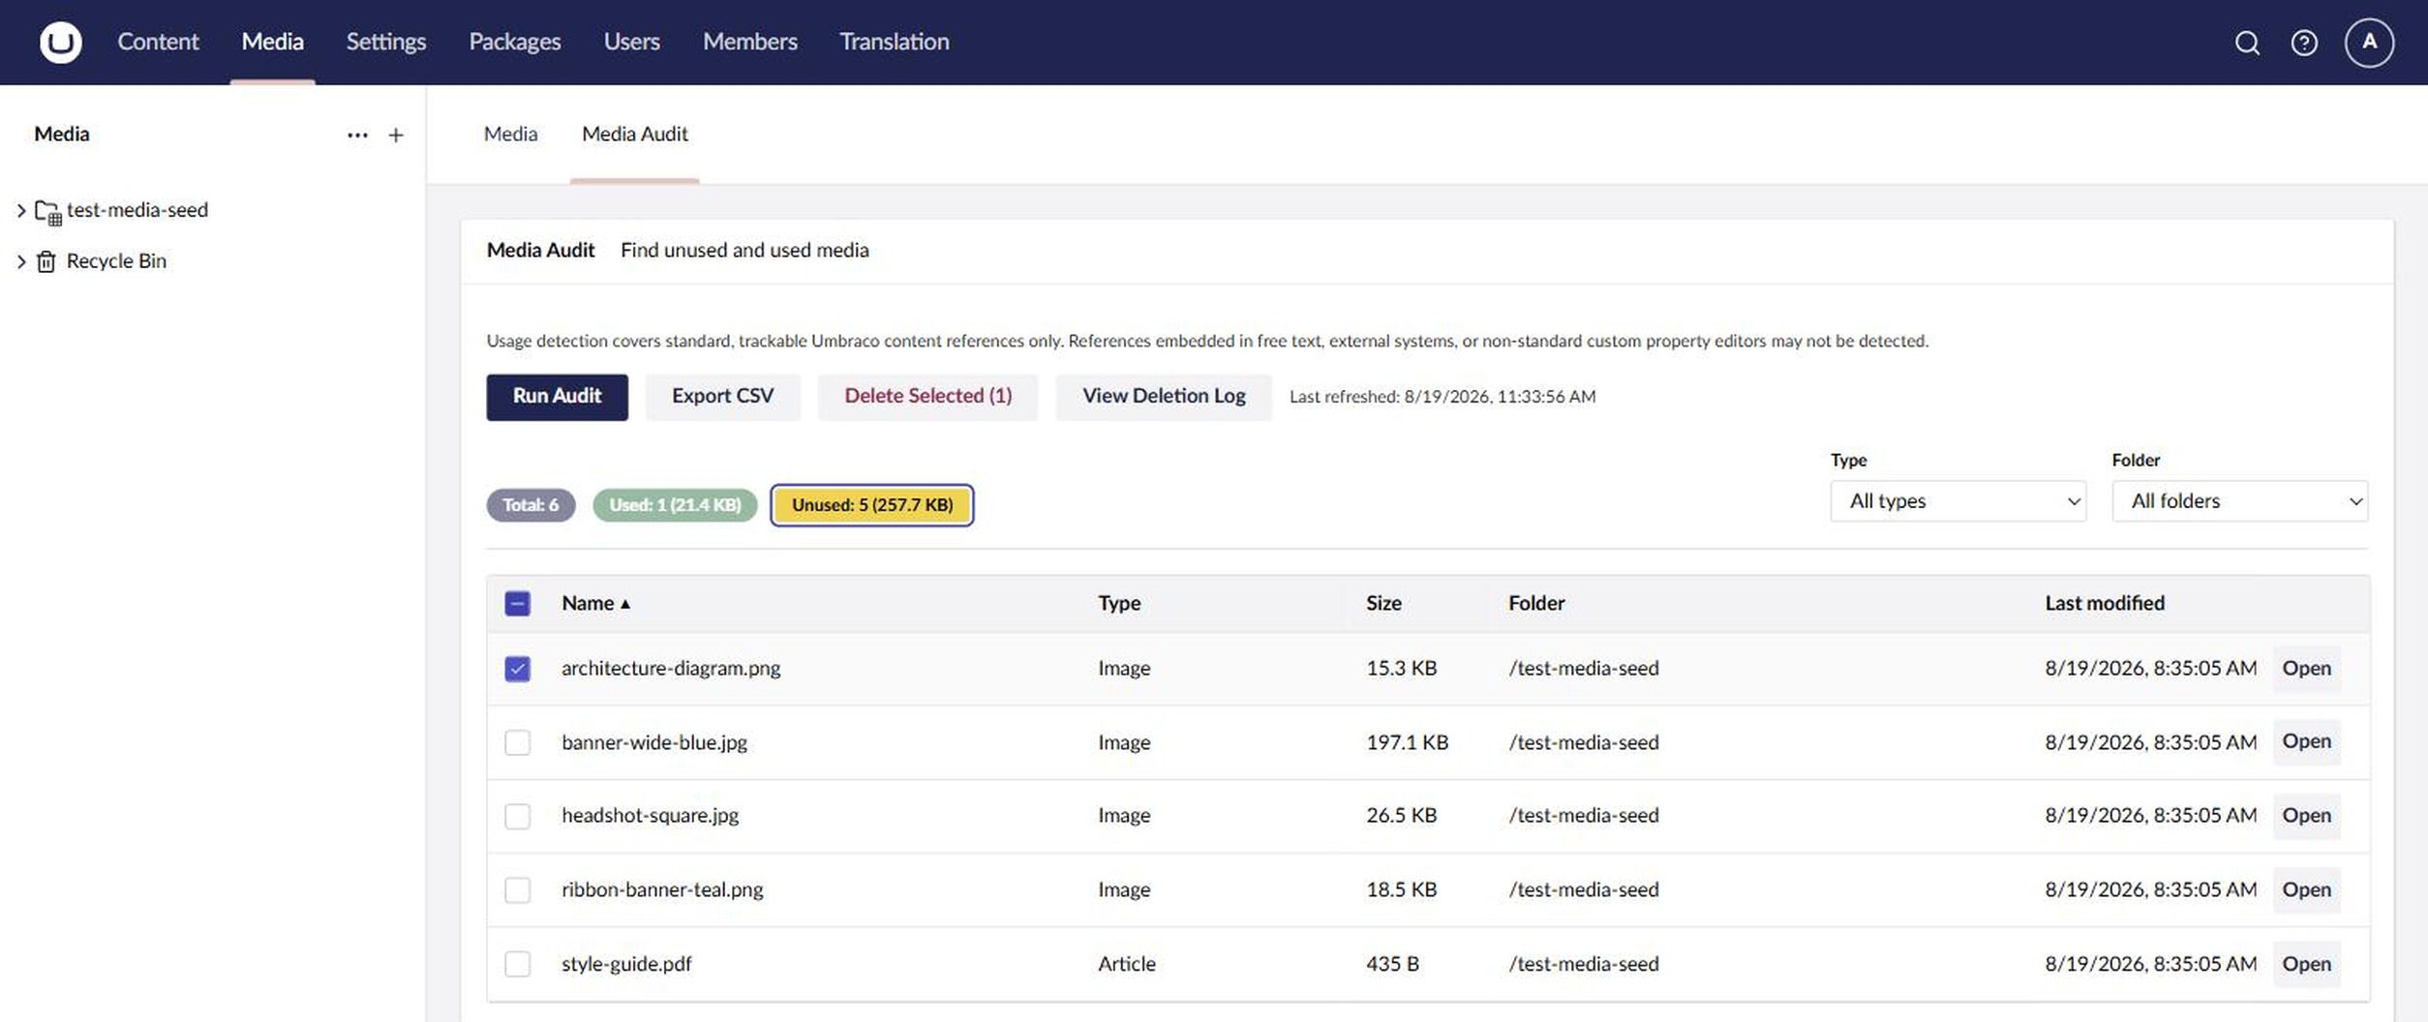The image size is (2428, 1022).
Task: Uncheck architecture-diagram.png checkbox
Action: point(517,669)
